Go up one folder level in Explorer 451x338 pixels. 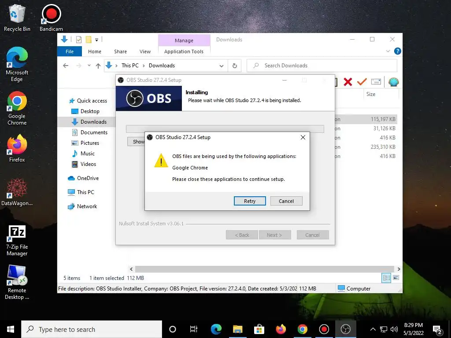click(98, 66)
